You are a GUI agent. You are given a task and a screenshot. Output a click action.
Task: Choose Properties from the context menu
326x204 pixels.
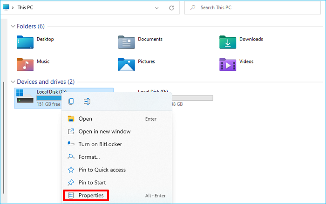[91, 196]
